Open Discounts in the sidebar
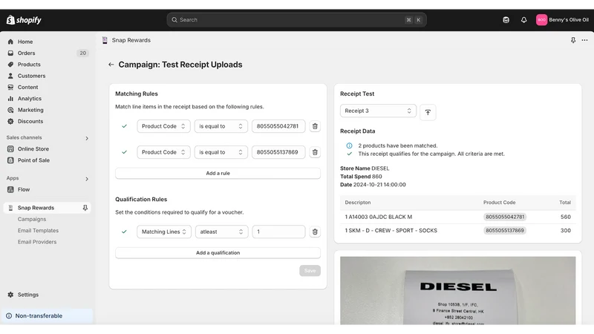The width and height of the screenshot is (594, 334). [30, 121]
